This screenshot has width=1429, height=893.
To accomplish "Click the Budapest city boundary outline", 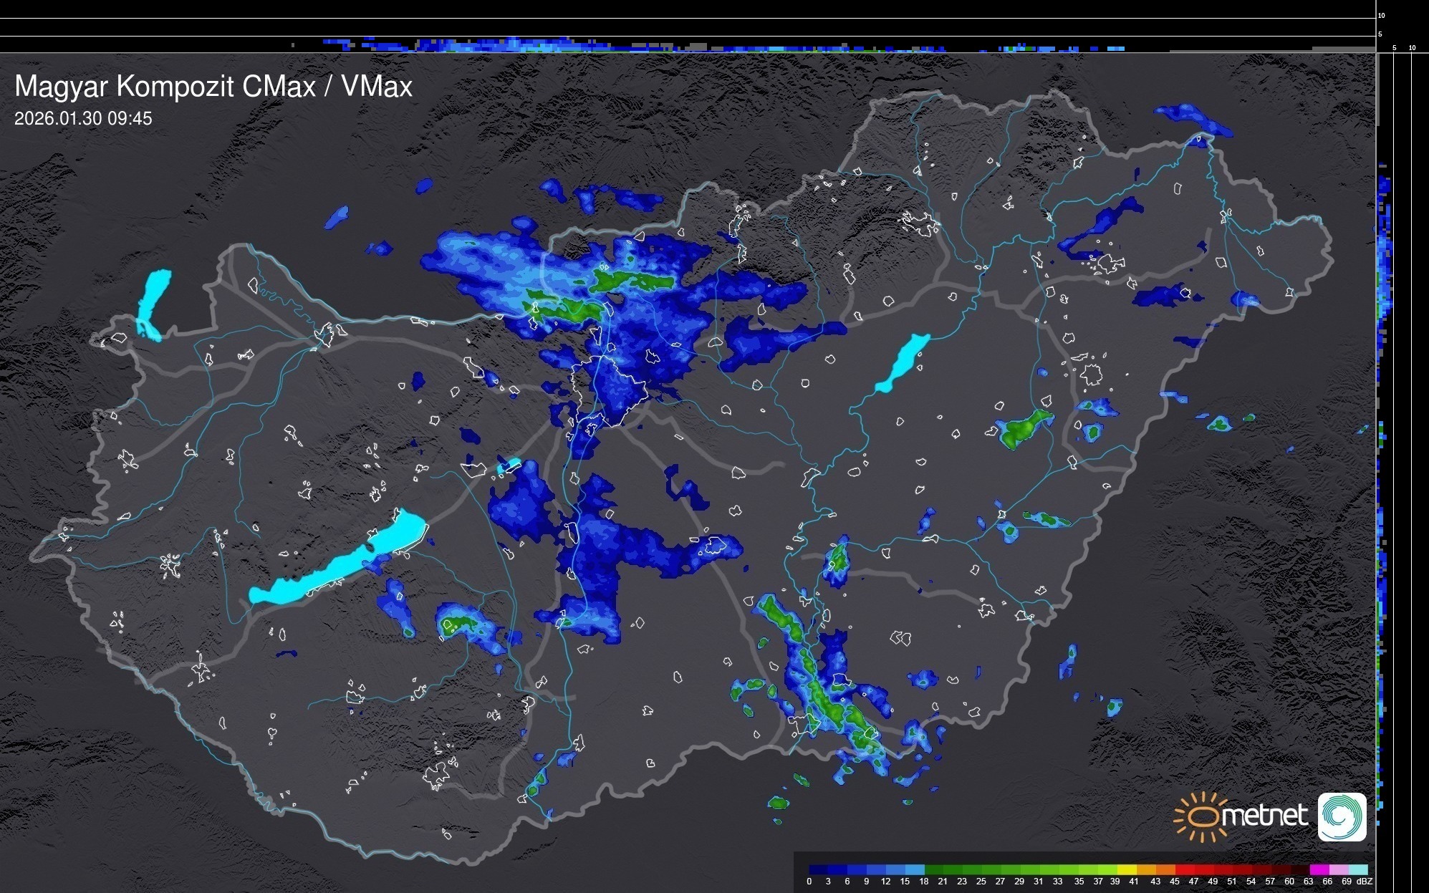I will (609, 392).
